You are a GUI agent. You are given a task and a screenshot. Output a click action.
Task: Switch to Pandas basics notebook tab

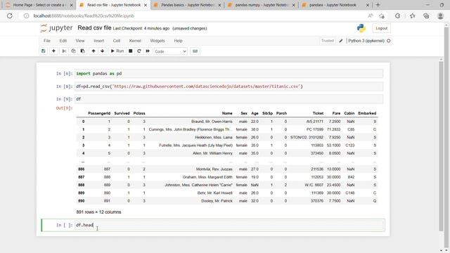coord(188,5)
